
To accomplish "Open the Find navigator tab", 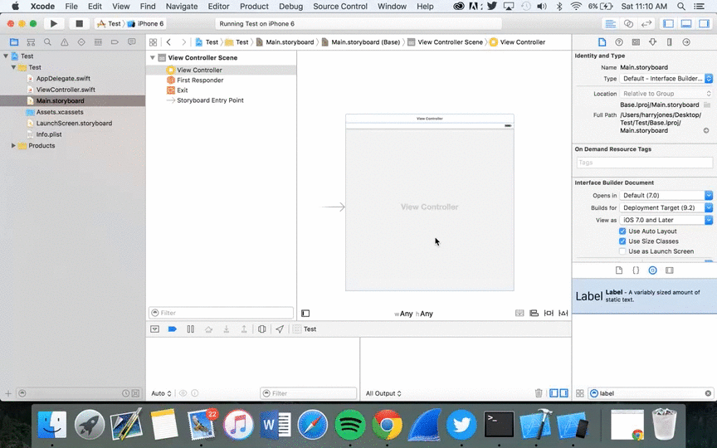I will point(47,42).
